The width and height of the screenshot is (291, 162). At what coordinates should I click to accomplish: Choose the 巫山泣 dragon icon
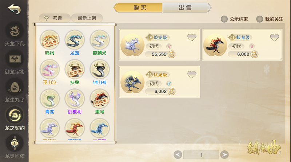[x=49, y=69]
